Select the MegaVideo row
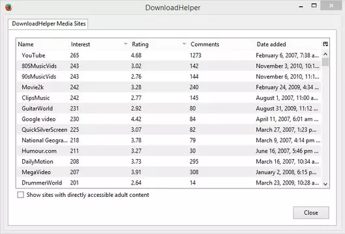The image size is (345, 234). click(169, 172)
